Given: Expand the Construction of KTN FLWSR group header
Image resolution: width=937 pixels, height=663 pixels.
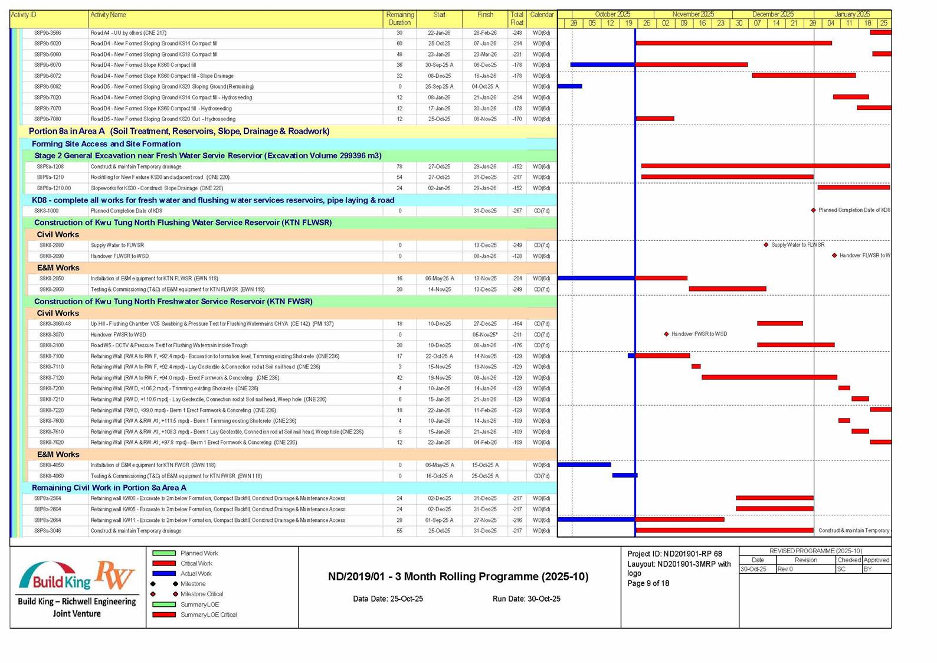Looking at the screenshot, I should (183, 223).
